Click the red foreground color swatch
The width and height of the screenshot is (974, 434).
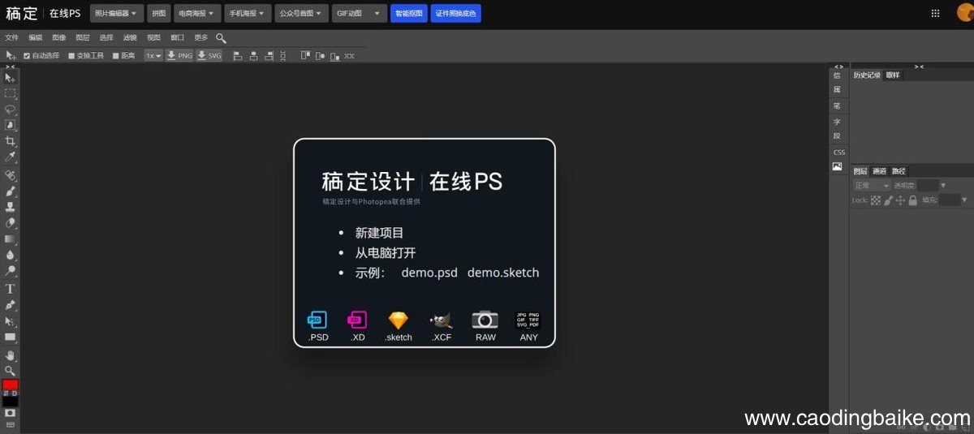[x=11, y=385]
